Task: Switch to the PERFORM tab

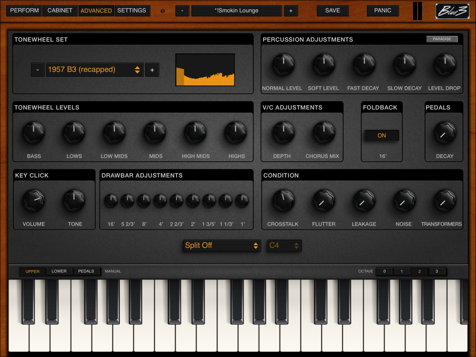Action: coord(24,10)
